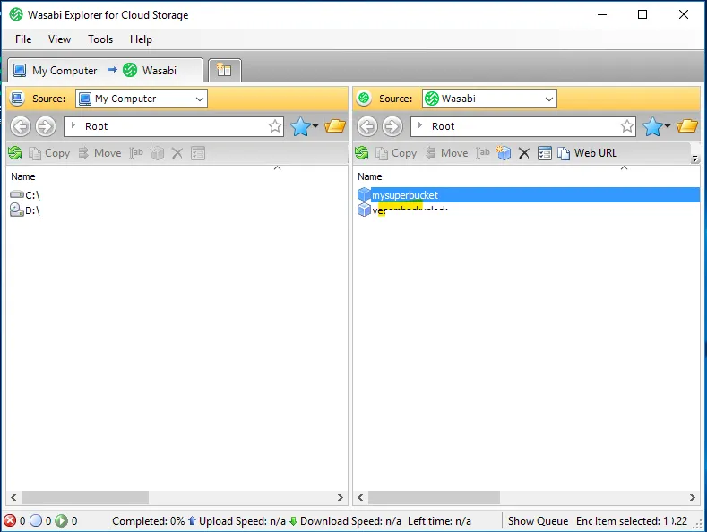Click the delete X icon in Wasabi toolbar
The width and height of the screenshot is (707, 532).
click(524, 153)
